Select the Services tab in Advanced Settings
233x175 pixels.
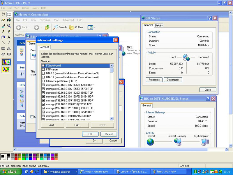[44, 47]
